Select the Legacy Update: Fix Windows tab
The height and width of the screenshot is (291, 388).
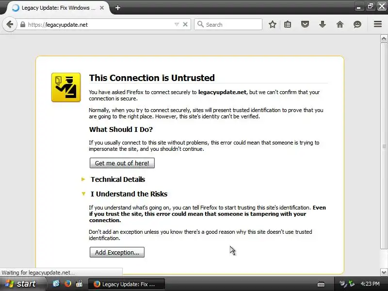59,8
